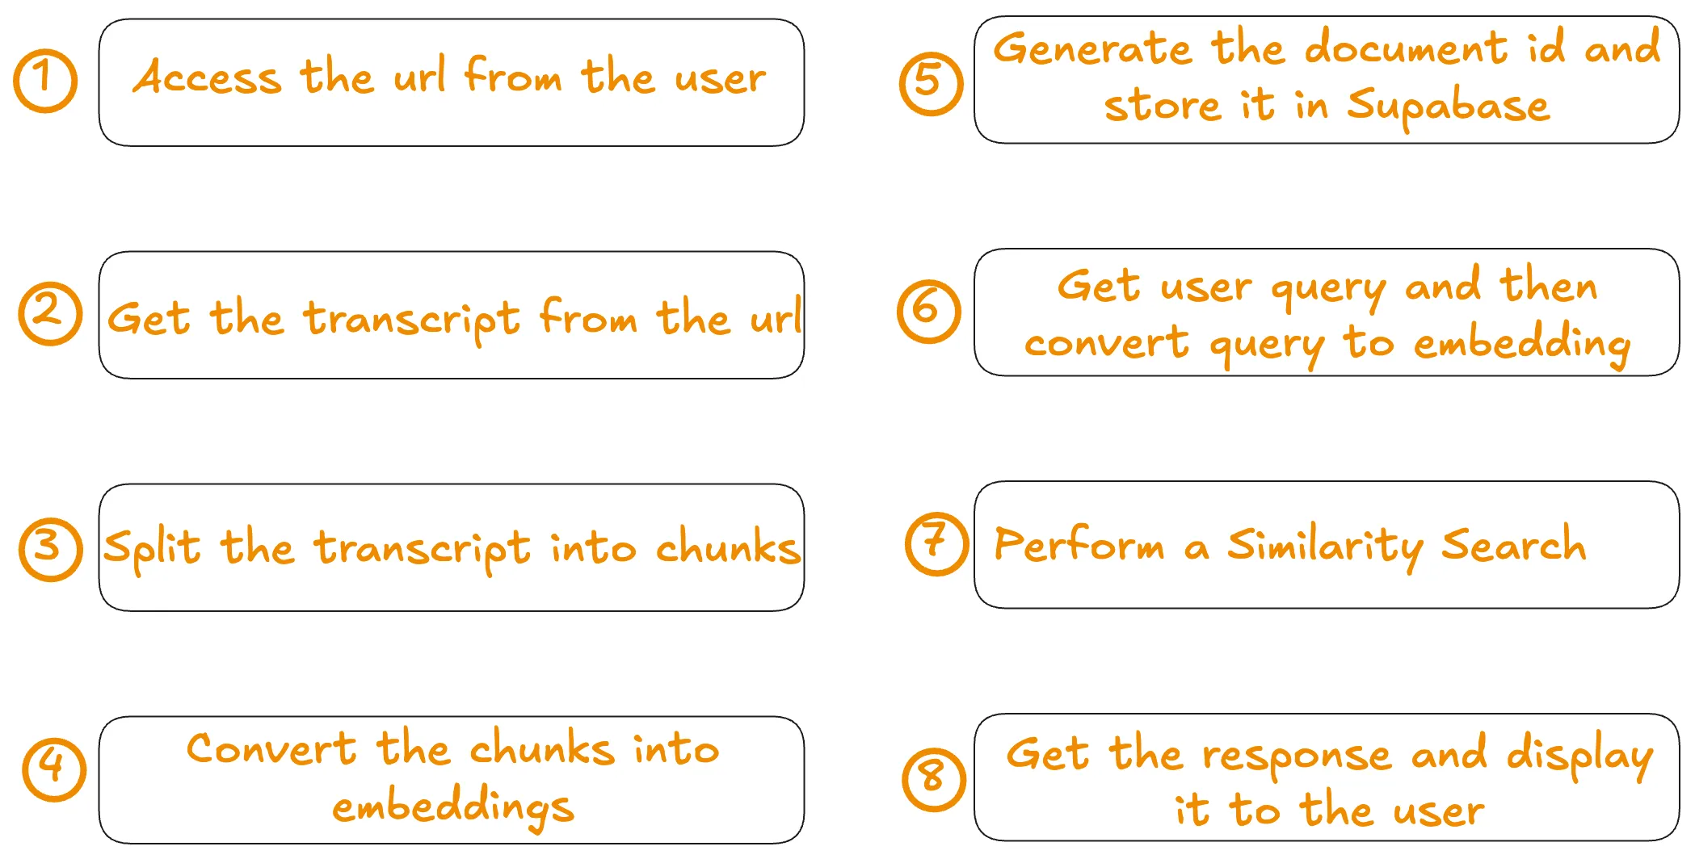
Task: Select the circled number 4 marker
Action: (x=54, y=769)
